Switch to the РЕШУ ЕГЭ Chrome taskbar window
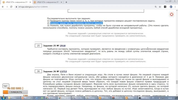This screenshot has height=100, width=178. 65,98
